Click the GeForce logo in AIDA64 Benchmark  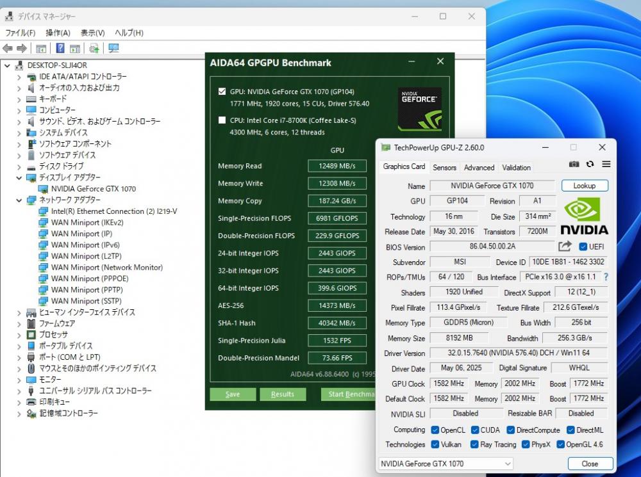419,109
